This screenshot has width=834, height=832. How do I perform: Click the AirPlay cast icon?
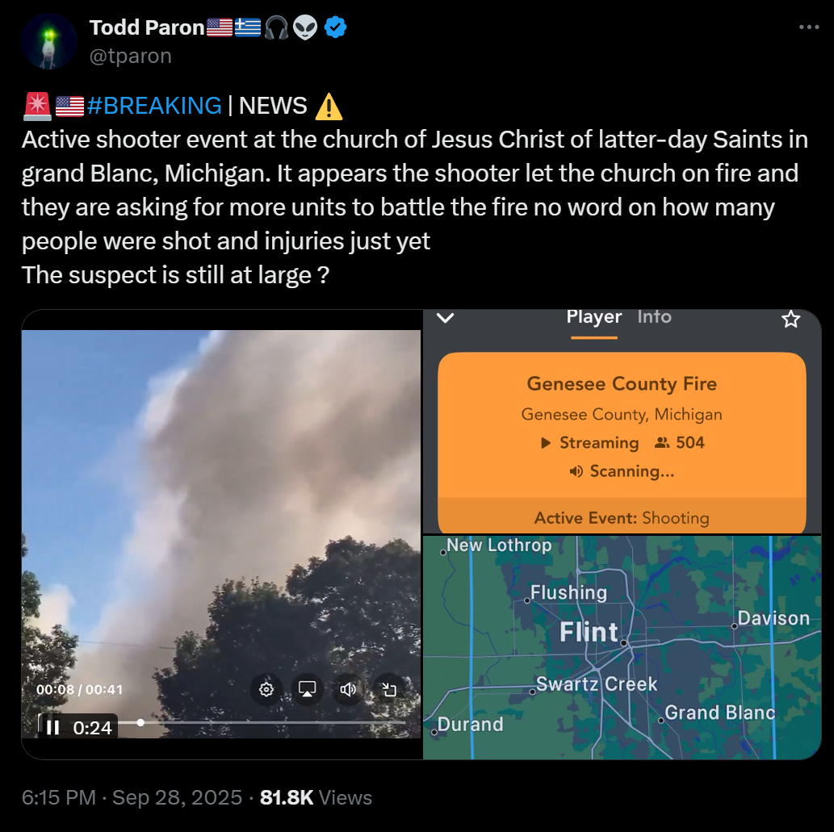pyautogui.click(x=307, y=689)
